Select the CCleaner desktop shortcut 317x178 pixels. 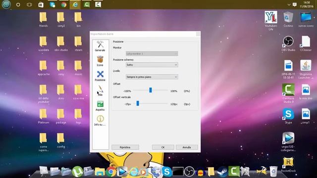pyautogui.click(x=306, y=44)
